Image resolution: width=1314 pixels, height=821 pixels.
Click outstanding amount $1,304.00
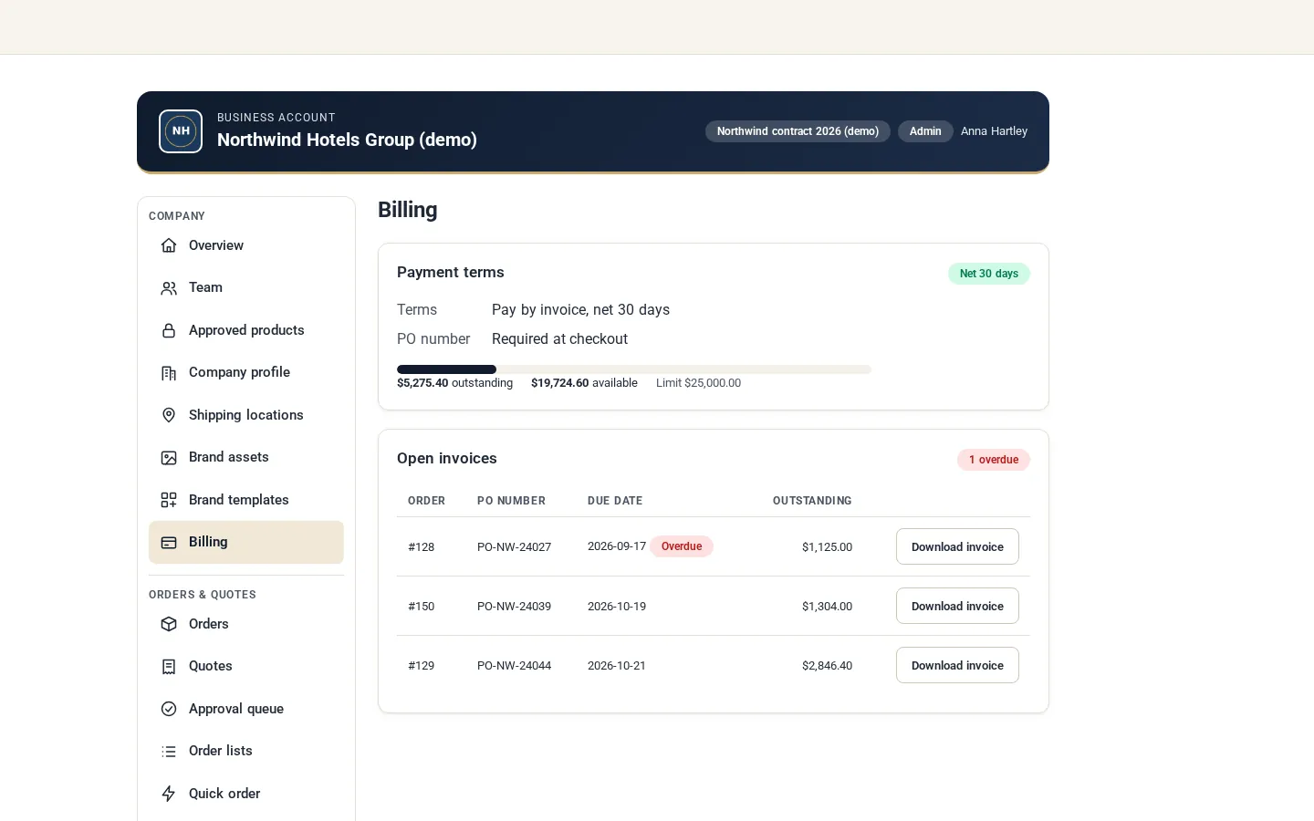(827, 607)
